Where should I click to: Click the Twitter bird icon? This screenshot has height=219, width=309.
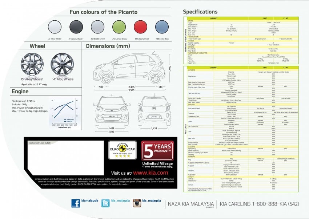[x=105, y=203]
